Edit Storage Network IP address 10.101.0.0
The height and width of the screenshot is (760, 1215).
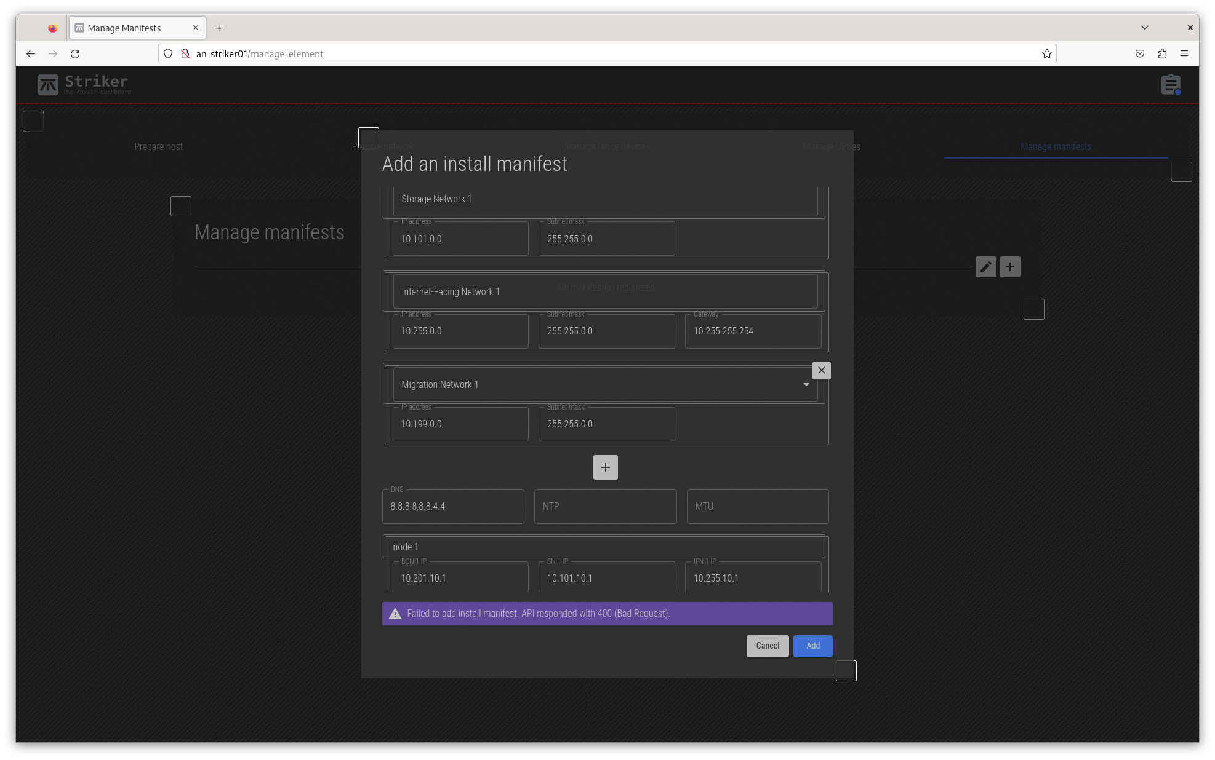tap(460, 239)
